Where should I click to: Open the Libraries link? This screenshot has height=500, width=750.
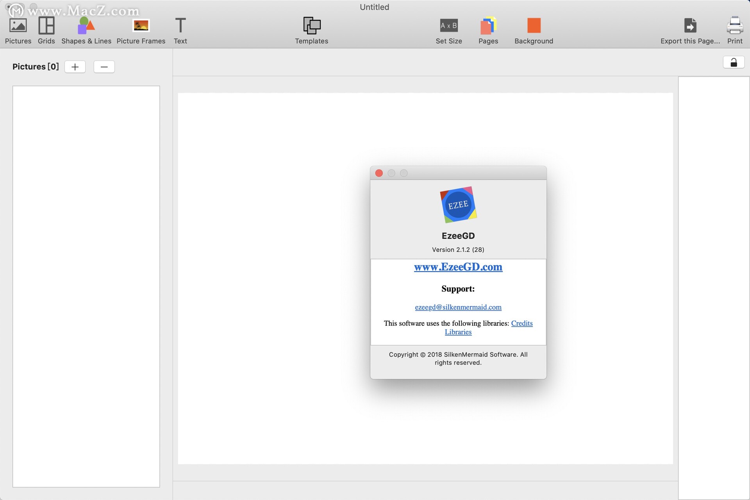point(458,332)
